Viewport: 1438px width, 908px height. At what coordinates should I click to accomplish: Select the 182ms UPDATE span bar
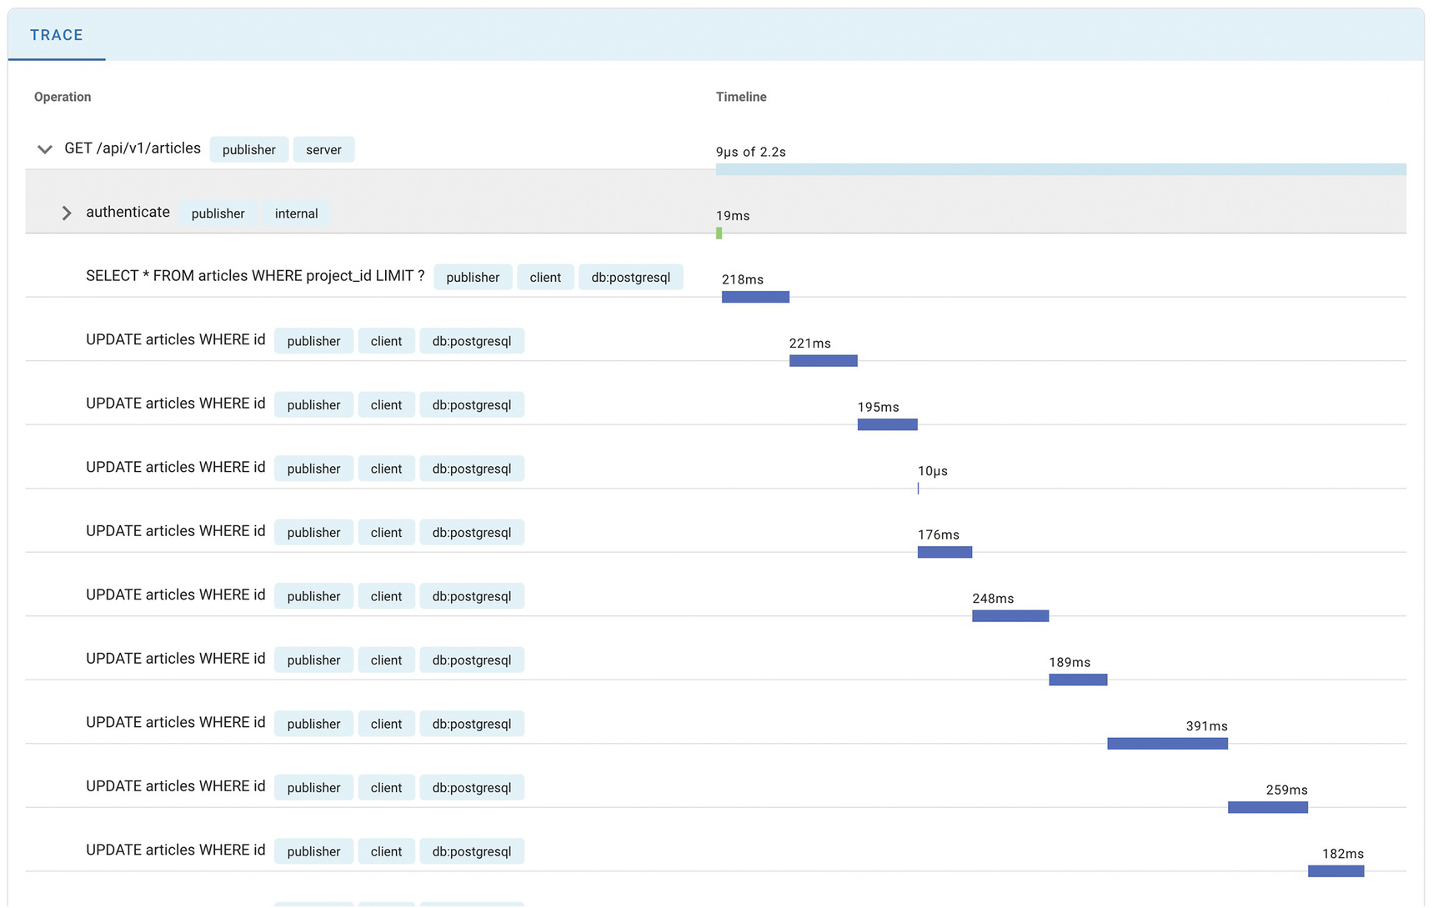coord(1335,871)
